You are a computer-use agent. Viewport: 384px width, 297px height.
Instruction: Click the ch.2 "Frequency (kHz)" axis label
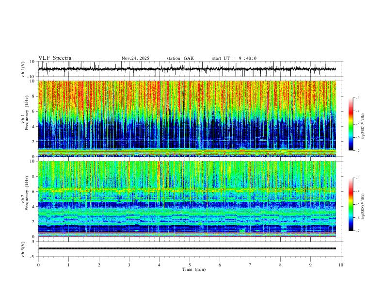27,193
